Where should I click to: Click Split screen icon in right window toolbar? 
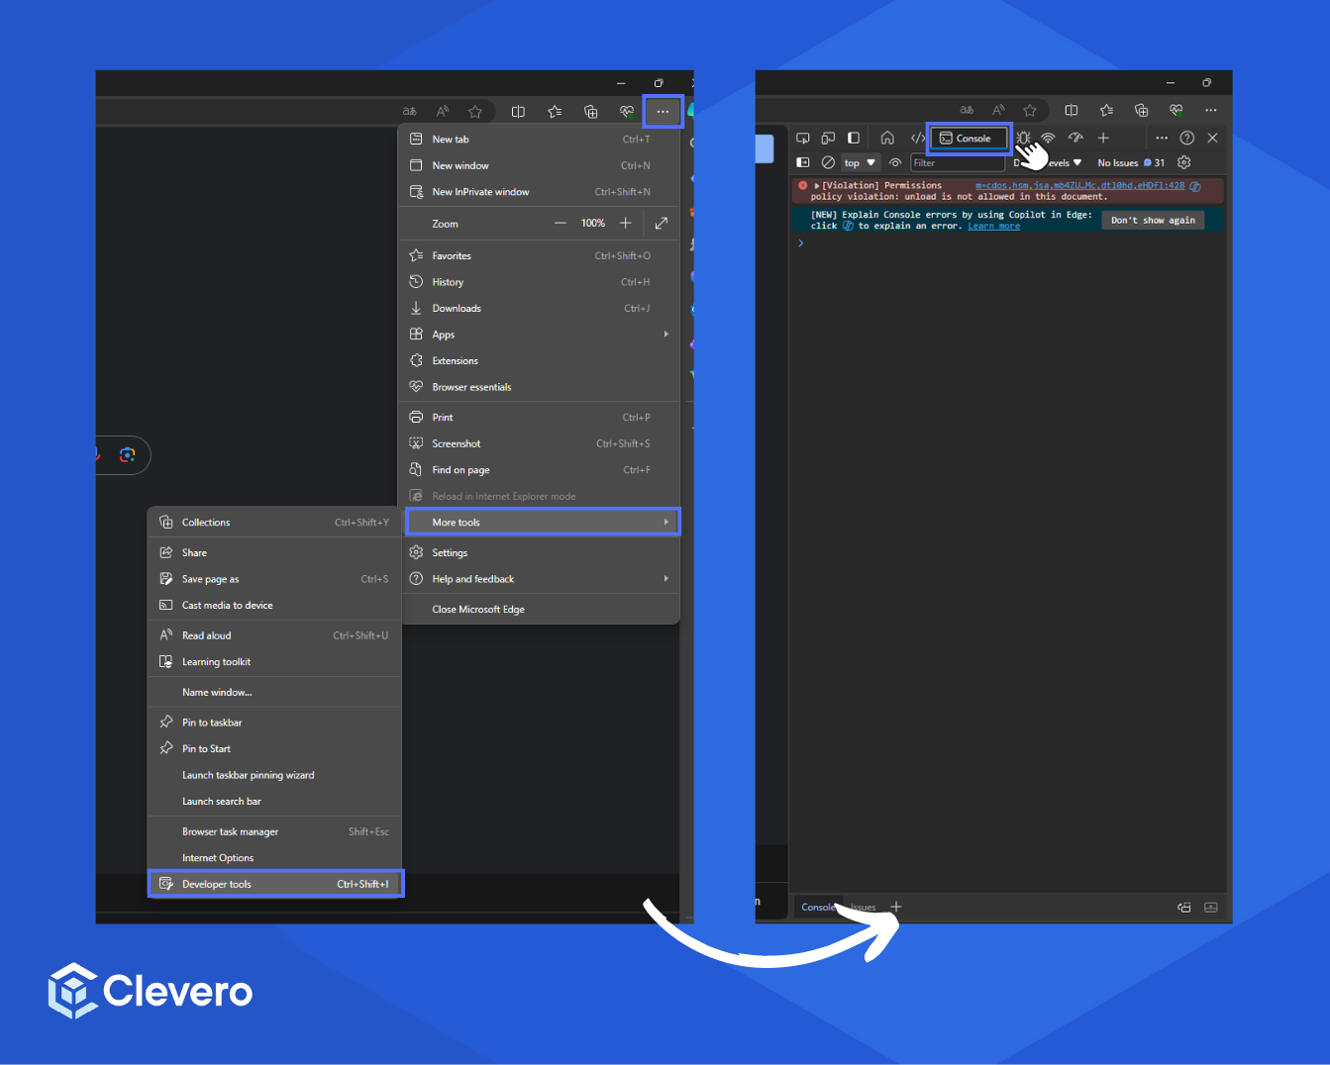tap(1071, 110)
